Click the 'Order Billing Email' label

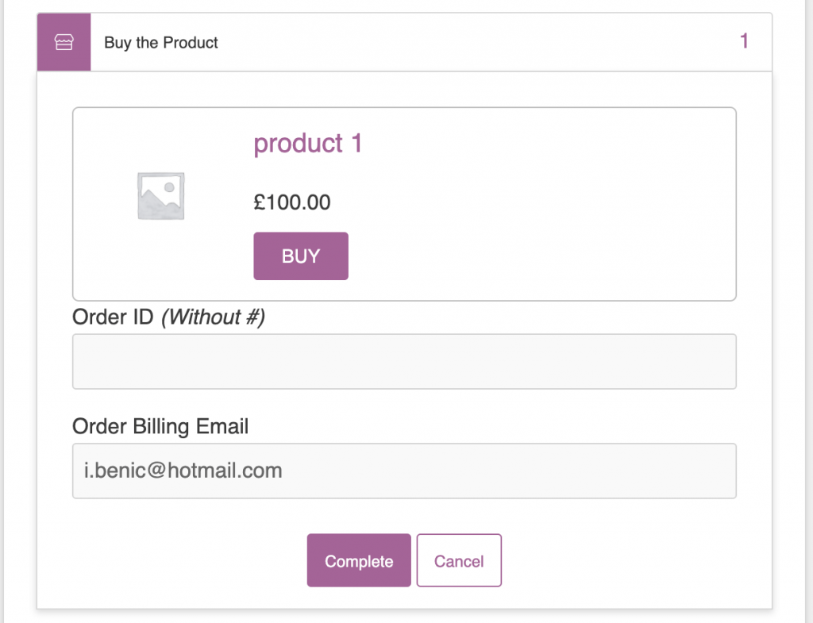160,426
